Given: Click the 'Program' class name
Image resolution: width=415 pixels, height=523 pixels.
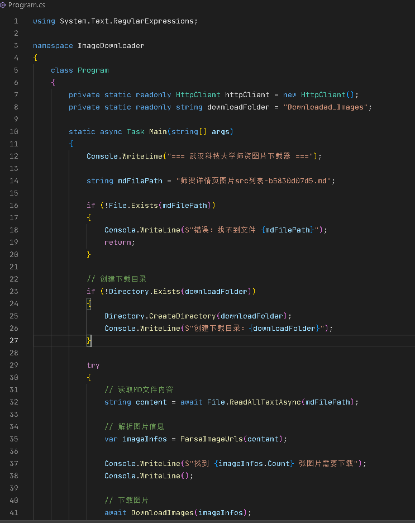Looking at the screenshot, I should tap(93, 70).
